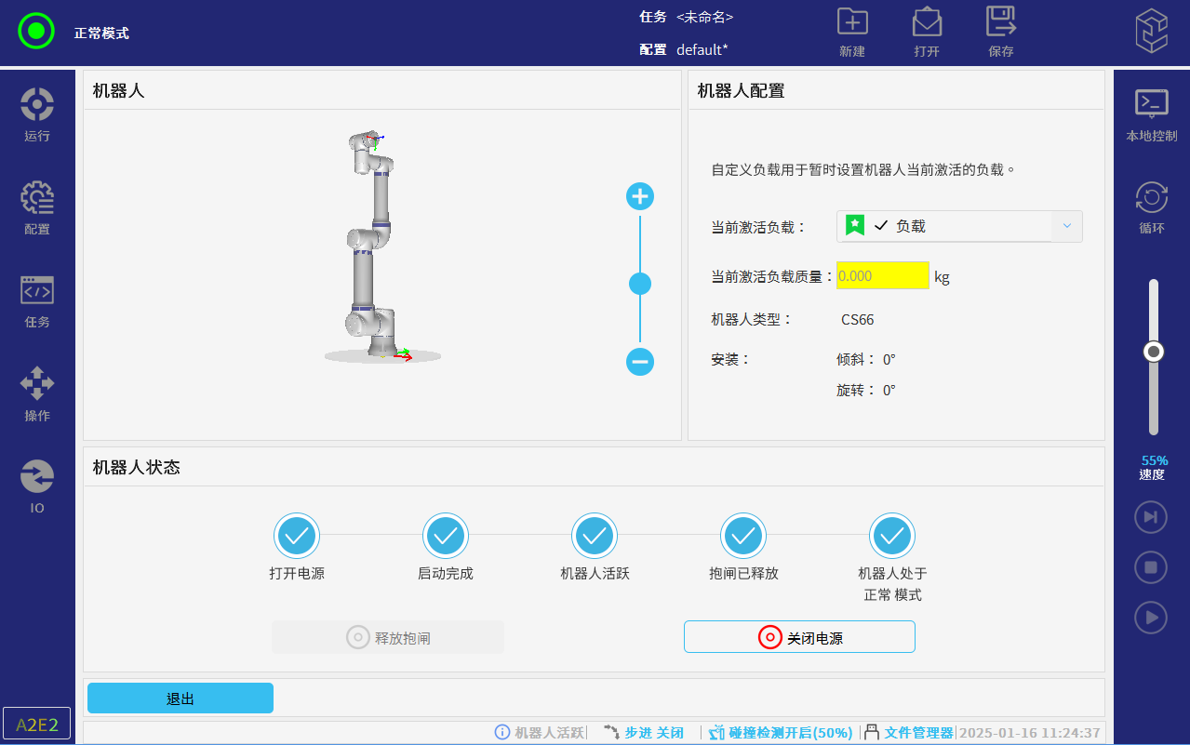Switch to the 任务 (Task) panel

click(37, 300)
